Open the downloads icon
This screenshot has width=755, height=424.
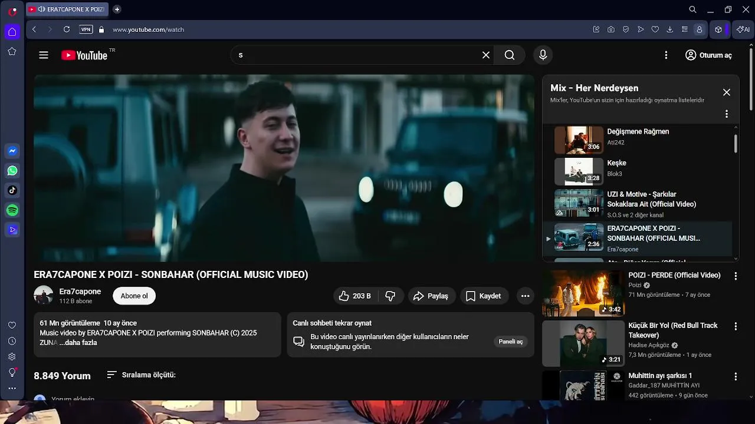click(670, 29)
